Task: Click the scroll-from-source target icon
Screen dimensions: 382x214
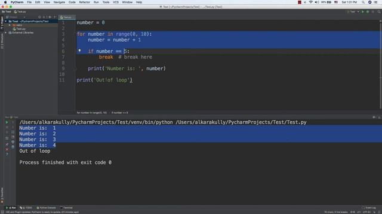Action: [x=39, y=17]
